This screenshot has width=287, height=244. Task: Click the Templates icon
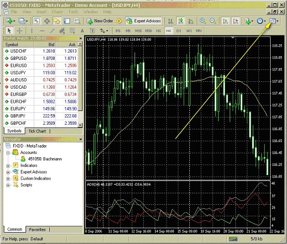coord(272,21)
